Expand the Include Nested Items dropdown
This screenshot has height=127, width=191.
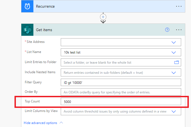point(173,73)
